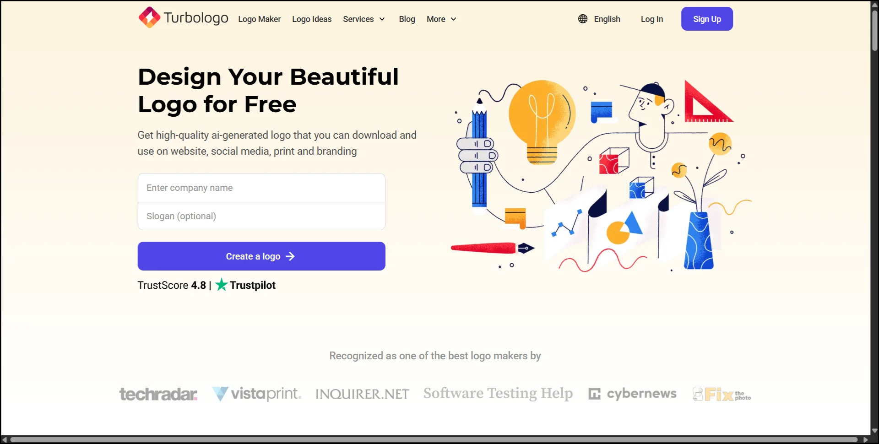Select the globe icon next to English

[582, 19]
